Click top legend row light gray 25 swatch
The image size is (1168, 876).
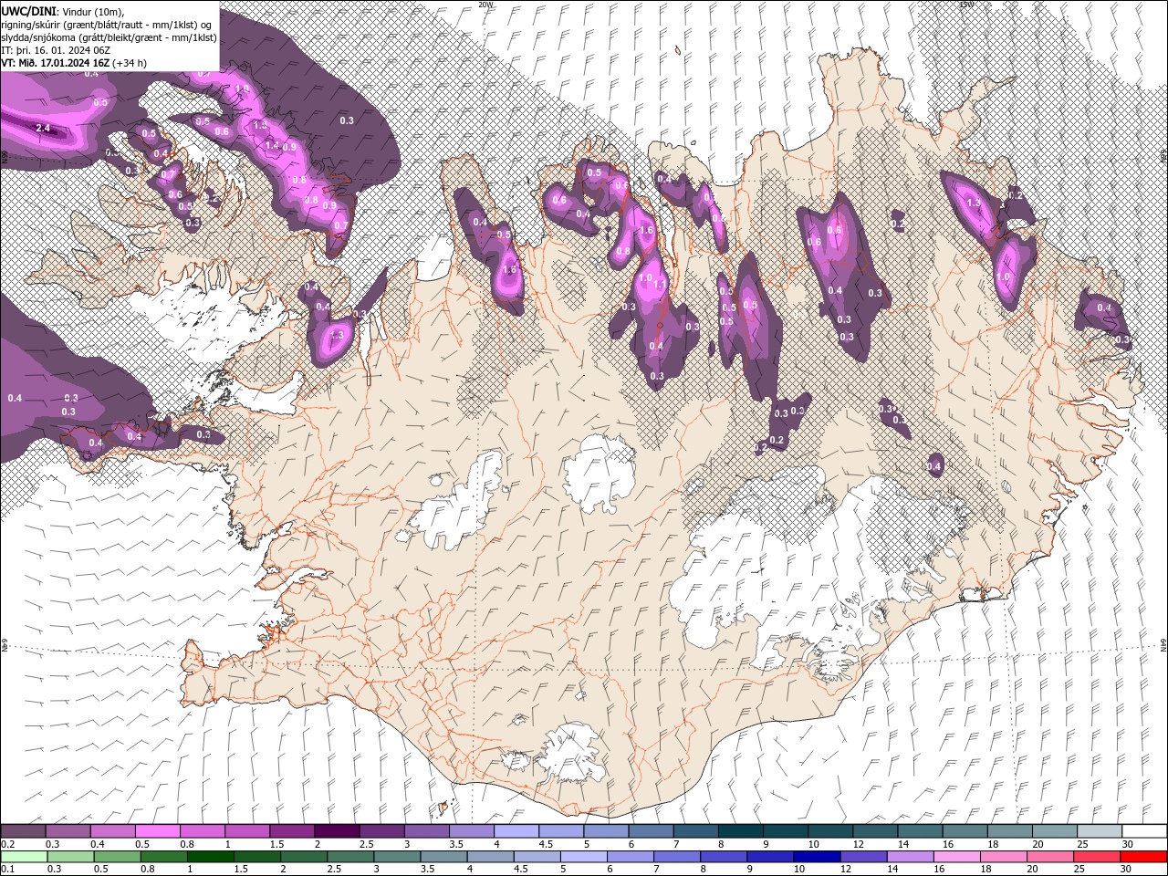tap(1100, 831)
